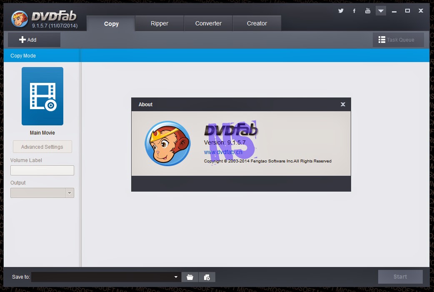The width and height of the screenshot is (434, 292).
Task: Open the www.dvdfab.cn link
Action: click(x=223, y=152)
